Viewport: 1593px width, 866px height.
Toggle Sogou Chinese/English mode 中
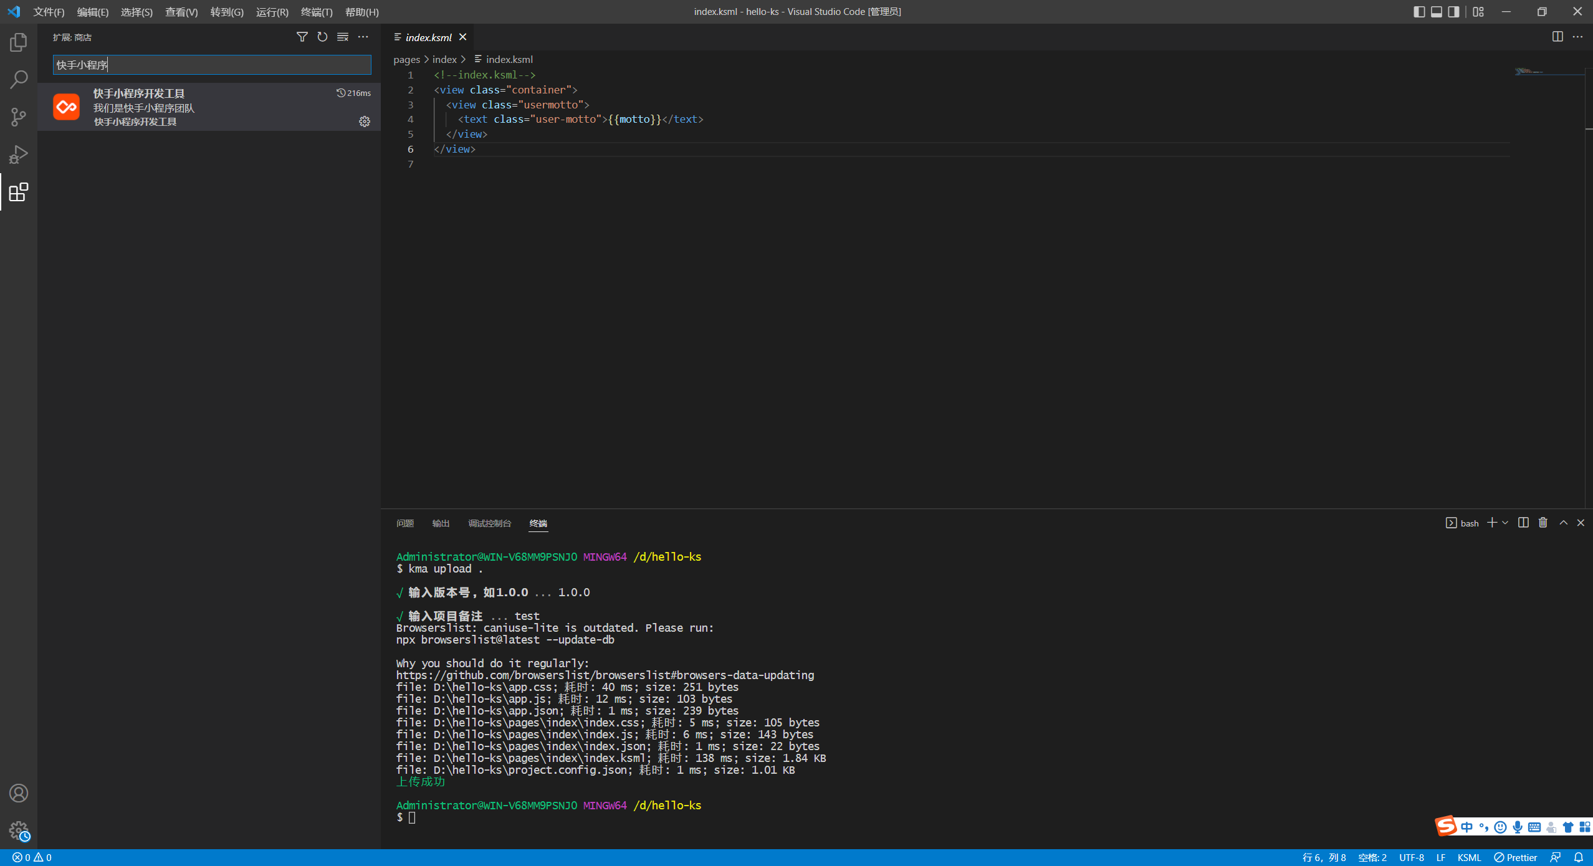(1466, 827)
